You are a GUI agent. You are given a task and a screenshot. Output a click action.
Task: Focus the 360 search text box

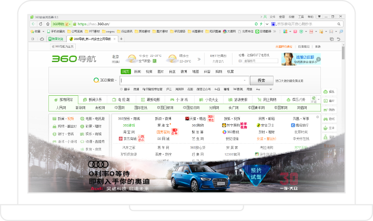tap(184, 81)
